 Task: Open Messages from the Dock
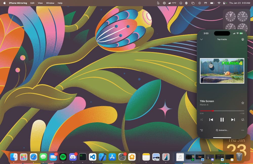coord(43,157)
